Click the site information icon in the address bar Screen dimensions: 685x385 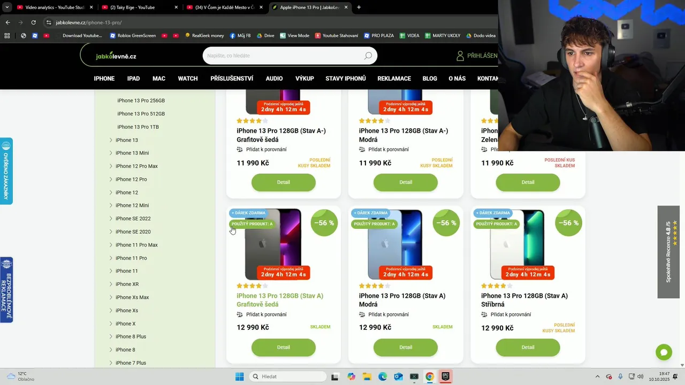[49, 22]
